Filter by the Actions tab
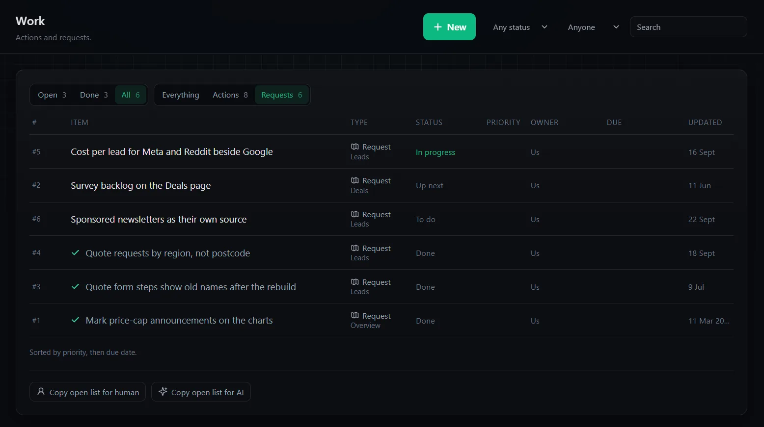 tap(230, 95)
